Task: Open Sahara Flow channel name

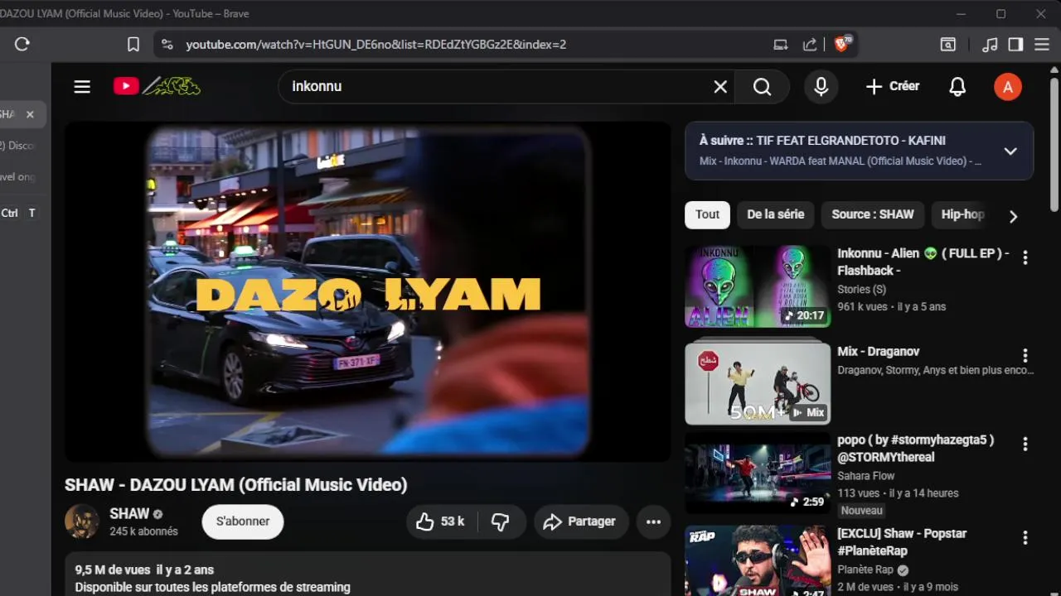Action: pyautogui.click(x=865, y=476)
